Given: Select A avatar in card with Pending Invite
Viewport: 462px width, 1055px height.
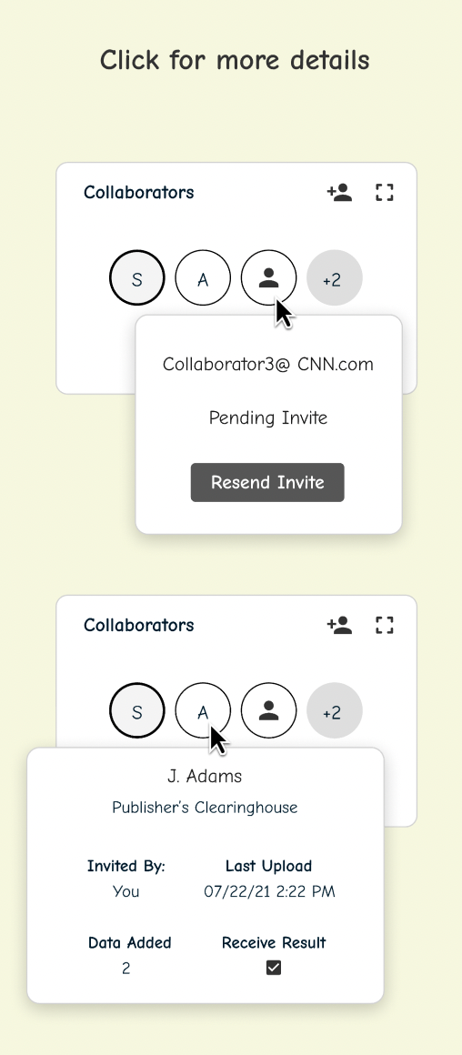Looking at the screenshot, I should [x=203, y=278].
